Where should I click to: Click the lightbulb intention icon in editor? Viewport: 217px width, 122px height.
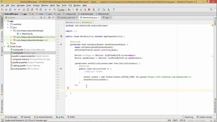[x=68, y=88]
